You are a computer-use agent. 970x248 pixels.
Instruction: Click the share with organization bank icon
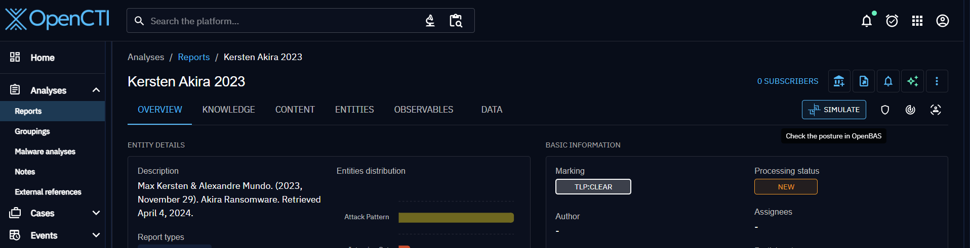click(839, 81)
